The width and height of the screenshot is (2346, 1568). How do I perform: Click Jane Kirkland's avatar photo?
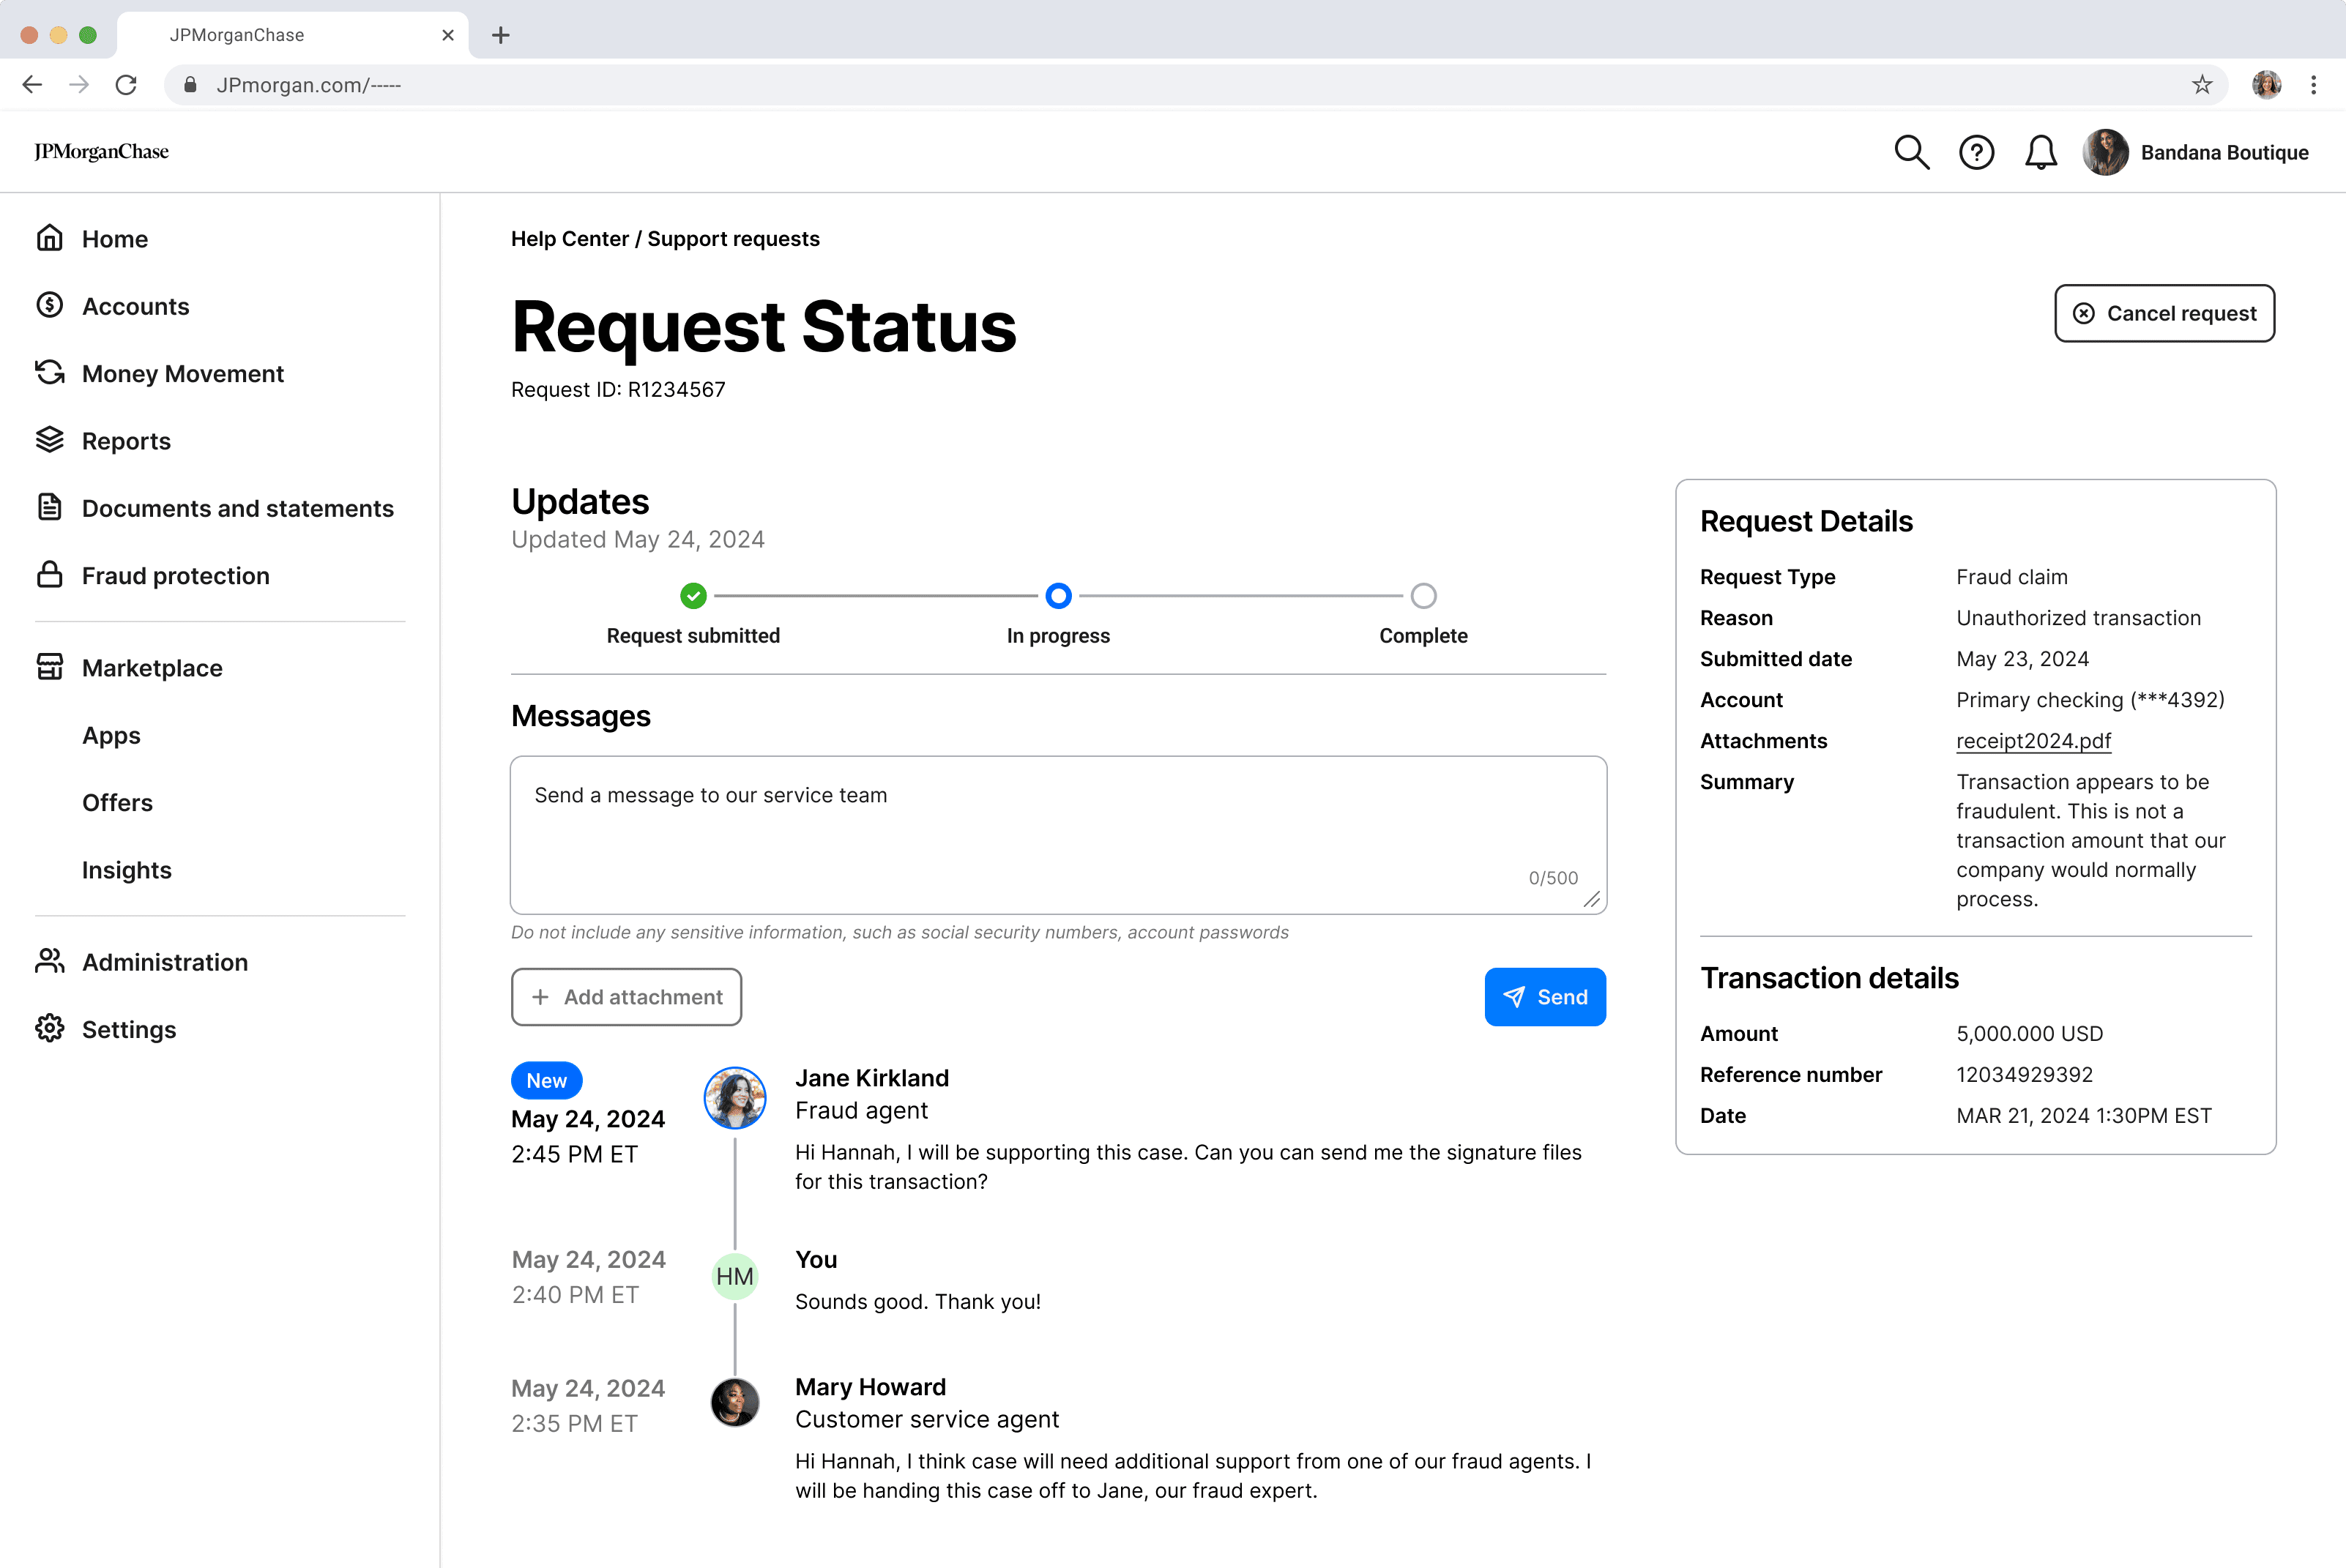coord(735,1097)
